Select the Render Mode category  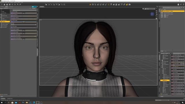[x=5, y=16]
